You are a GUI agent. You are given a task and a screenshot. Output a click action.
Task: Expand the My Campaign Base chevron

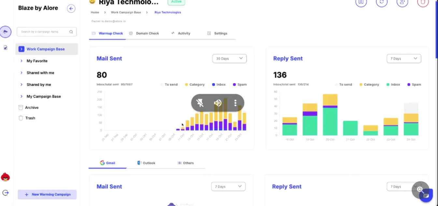coord(21,96)
